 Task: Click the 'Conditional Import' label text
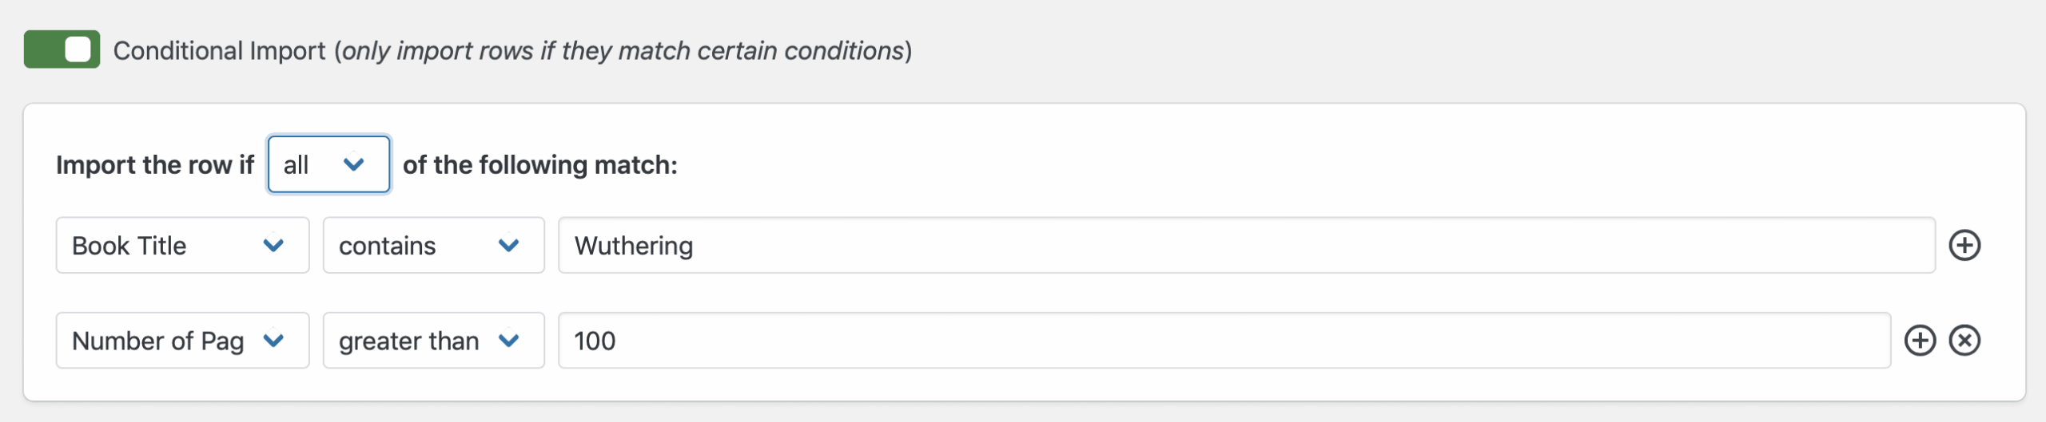click(x=219, y=50)
